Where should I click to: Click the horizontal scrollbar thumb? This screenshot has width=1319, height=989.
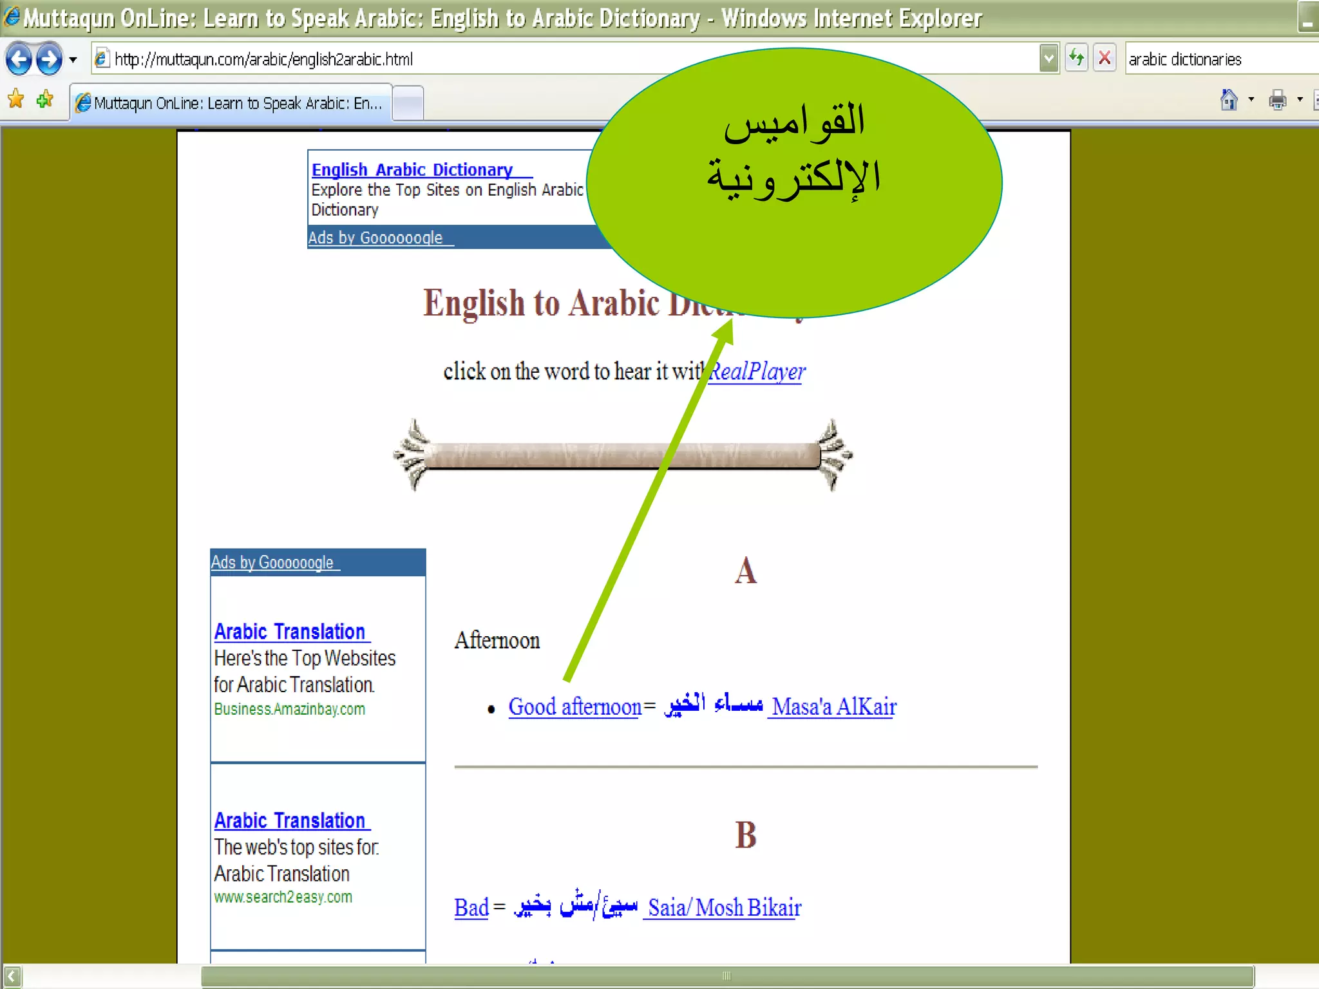pyautogui.click(x=727, y=976)
